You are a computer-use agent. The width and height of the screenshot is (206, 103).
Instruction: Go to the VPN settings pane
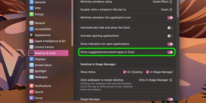[x=38, y=8]
